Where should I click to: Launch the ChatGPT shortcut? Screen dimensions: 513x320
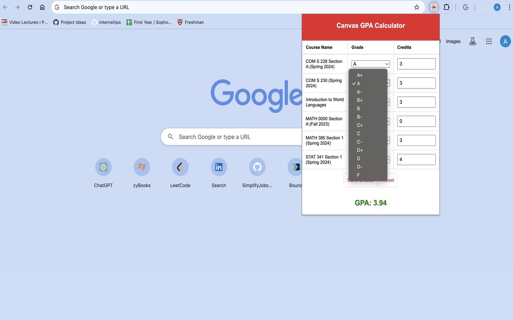click(x=103, y=167)
